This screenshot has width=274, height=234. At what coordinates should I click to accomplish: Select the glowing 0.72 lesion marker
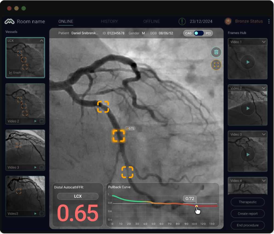(x=119, y=136)
